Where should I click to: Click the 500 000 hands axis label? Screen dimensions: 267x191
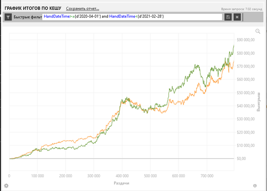tap(150, 176)
